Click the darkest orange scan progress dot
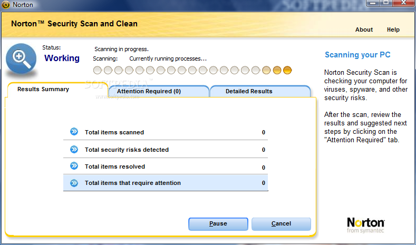The height and width of the screenshot is (245, 416). pos(287,70)
